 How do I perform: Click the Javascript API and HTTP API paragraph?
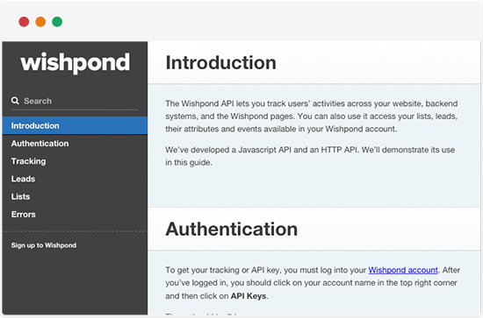(310, 156)
